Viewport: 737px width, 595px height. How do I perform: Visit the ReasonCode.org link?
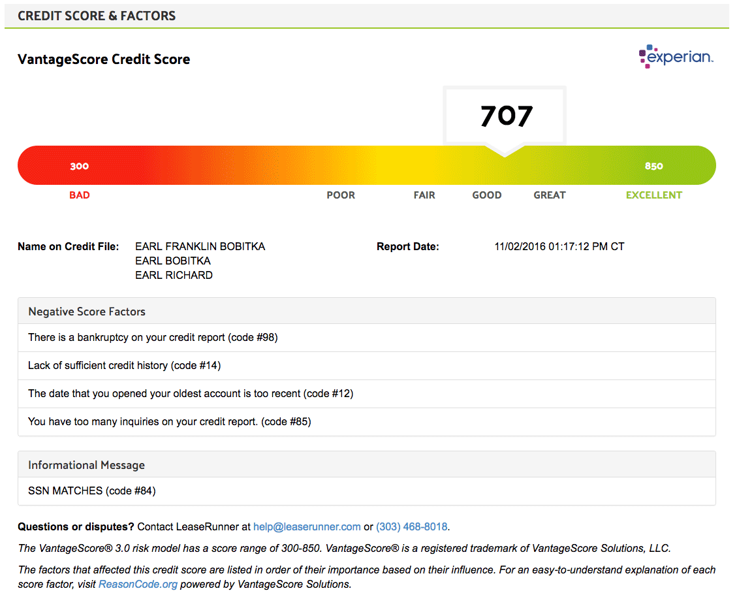tap(138, 584)
